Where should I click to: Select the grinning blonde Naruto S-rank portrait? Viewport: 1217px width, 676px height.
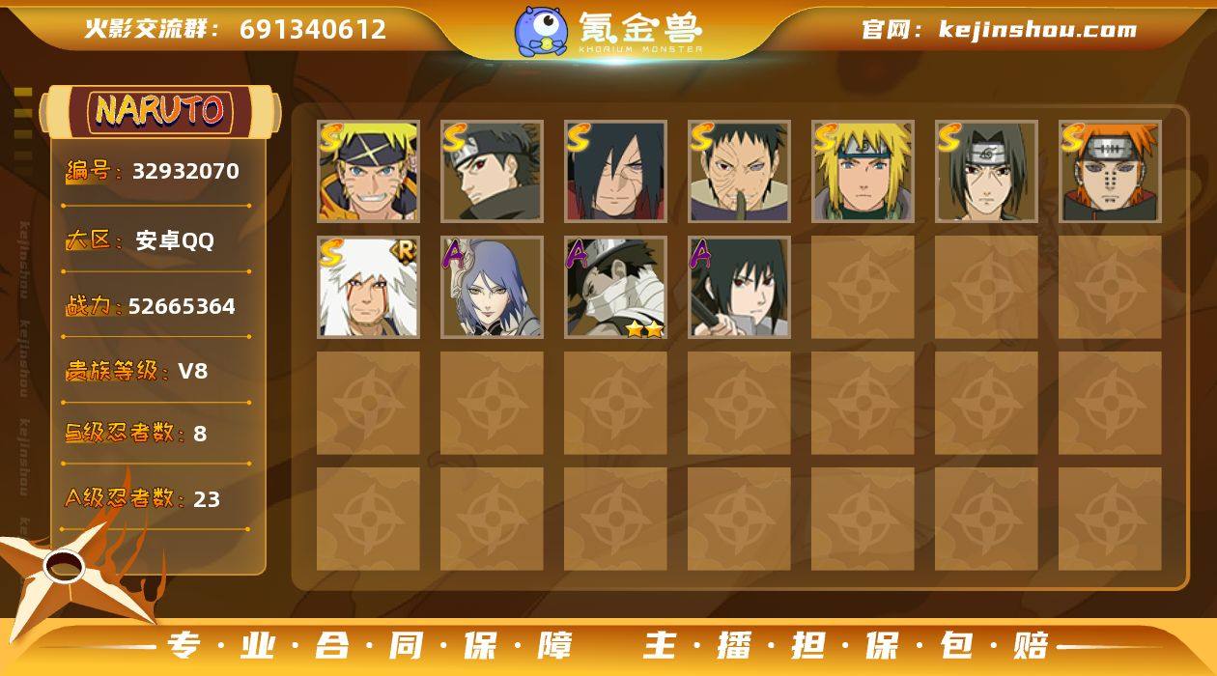pos(368,171)
